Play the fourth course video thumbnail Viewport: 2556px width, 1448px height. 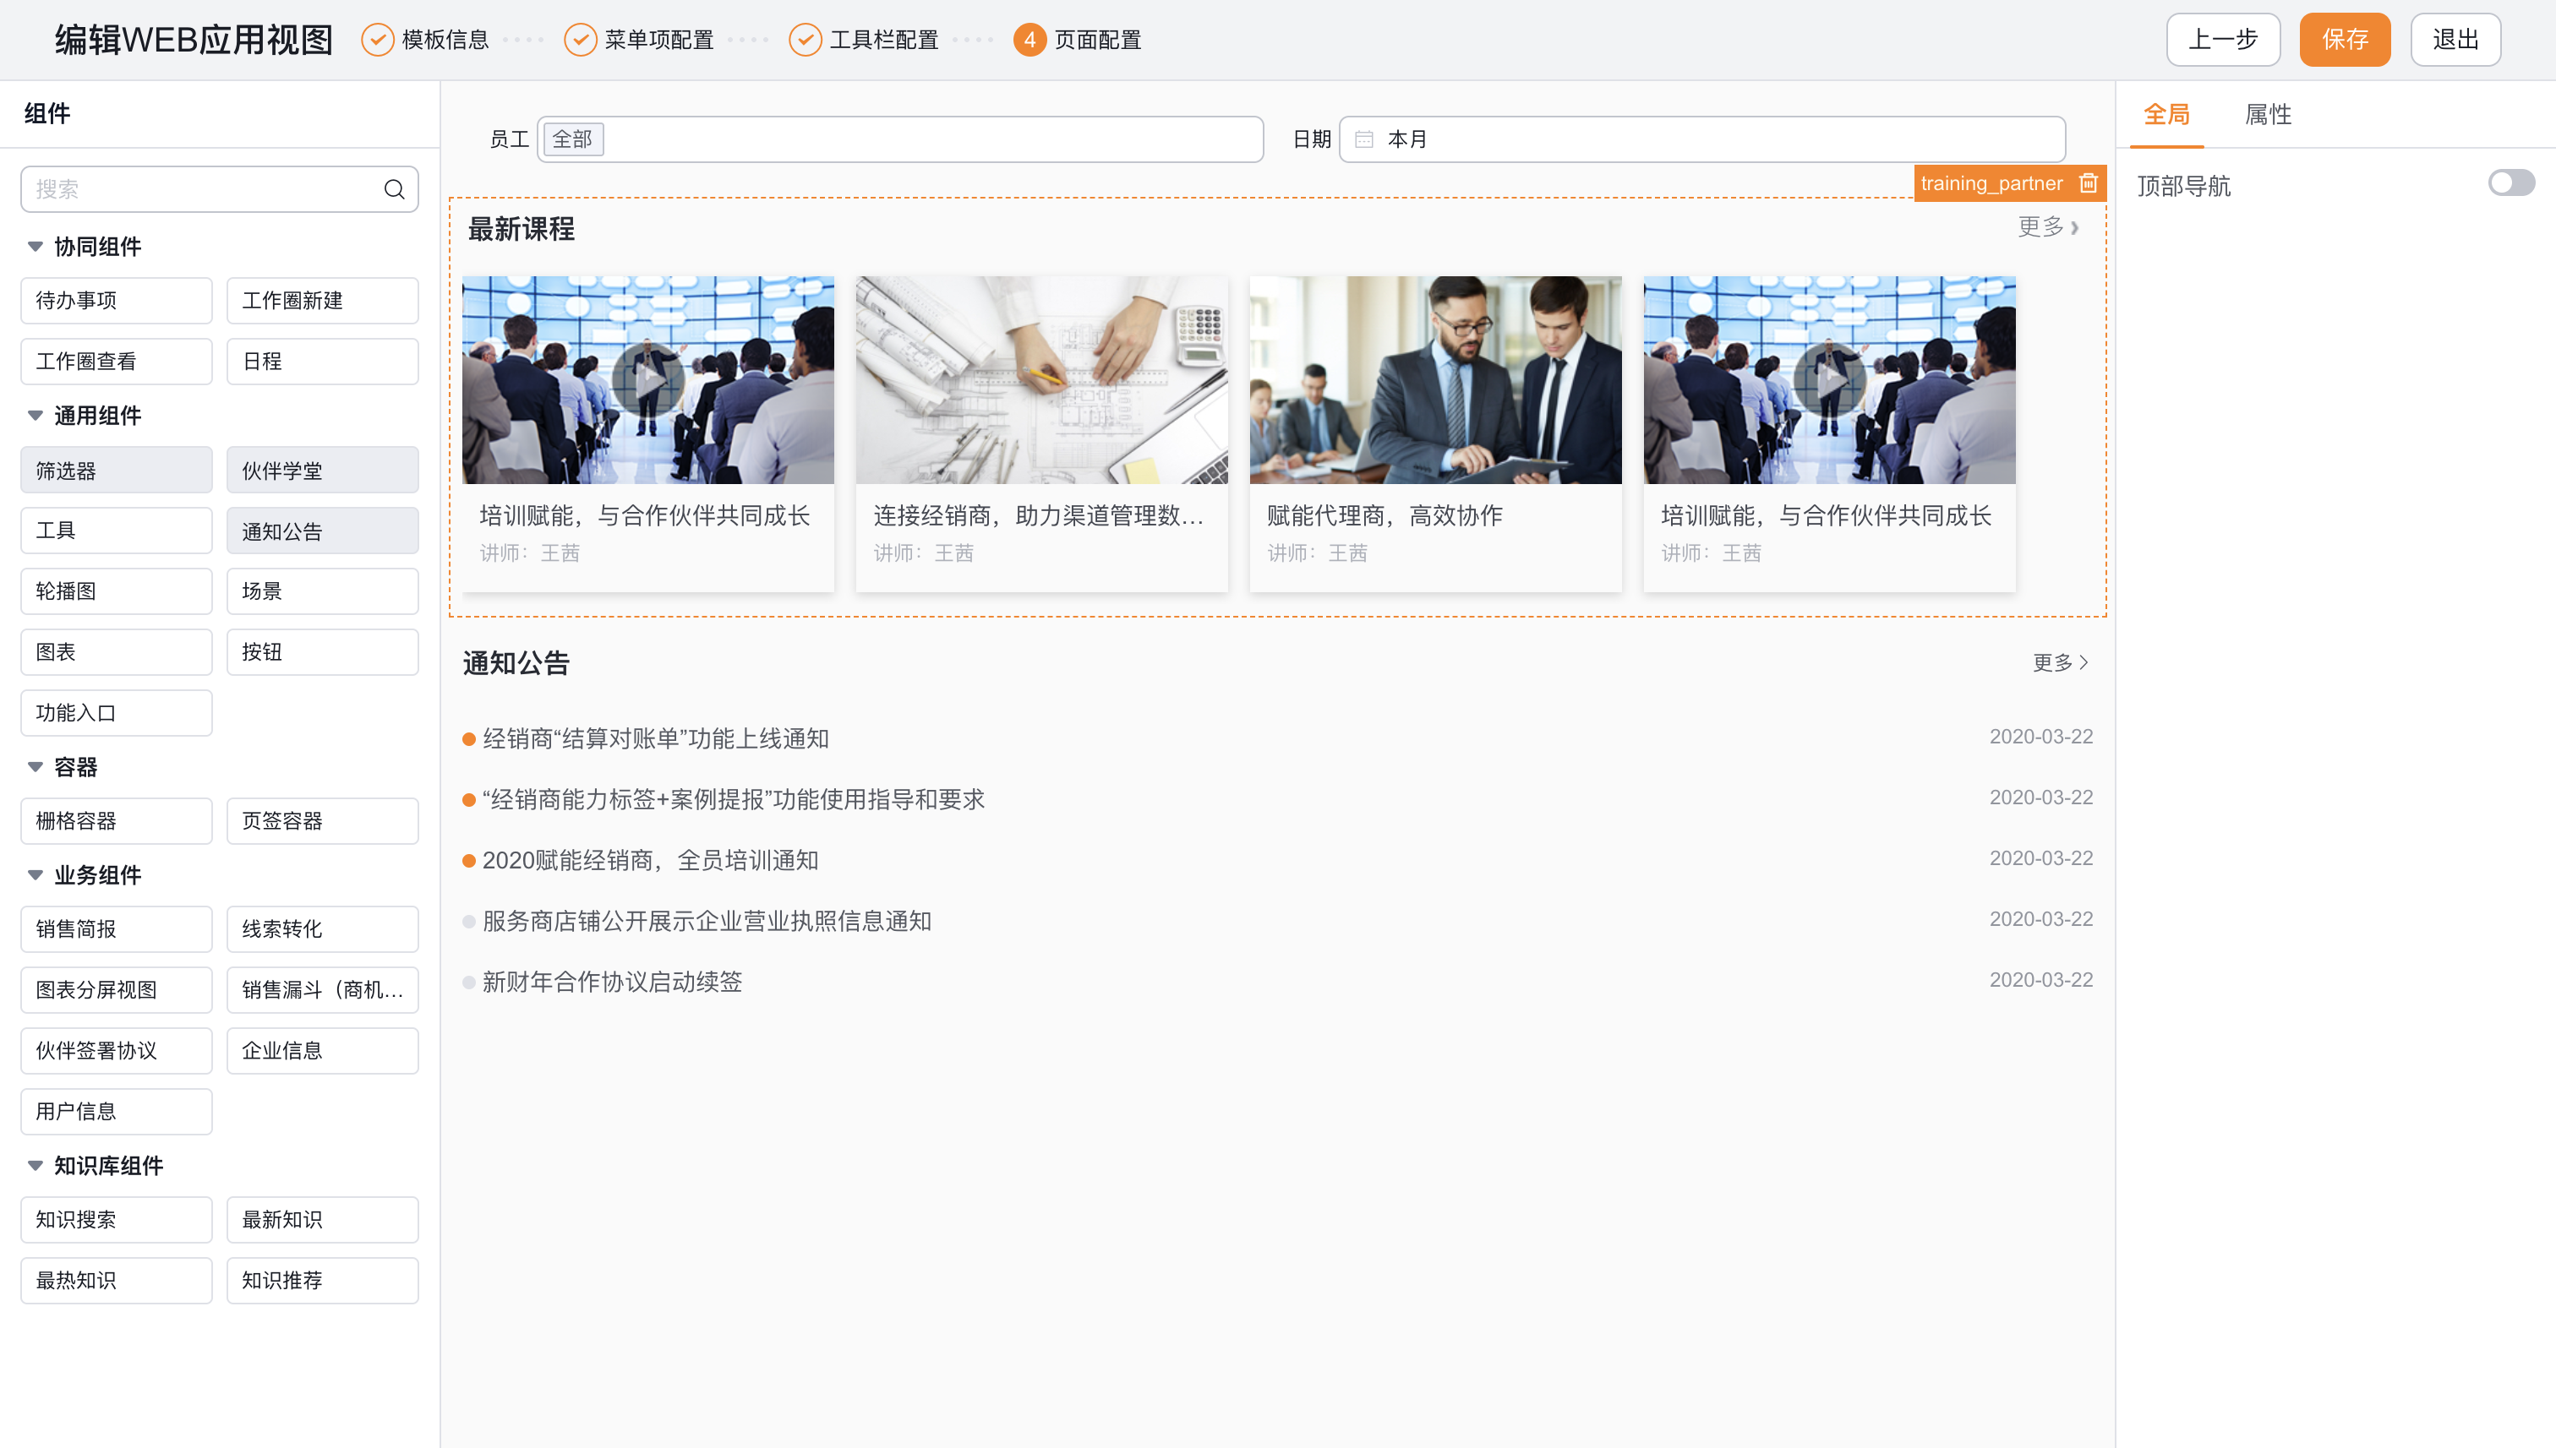click(x=1830, y=379)
